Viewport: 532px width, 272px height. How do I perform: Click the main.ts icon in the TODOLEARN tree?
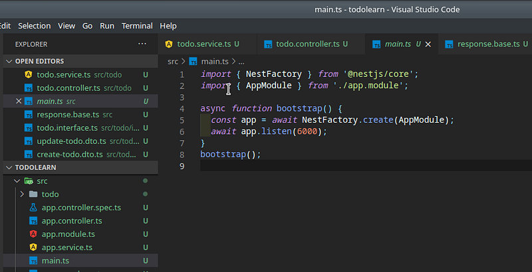pyautogui.click(x=33, y=261)
